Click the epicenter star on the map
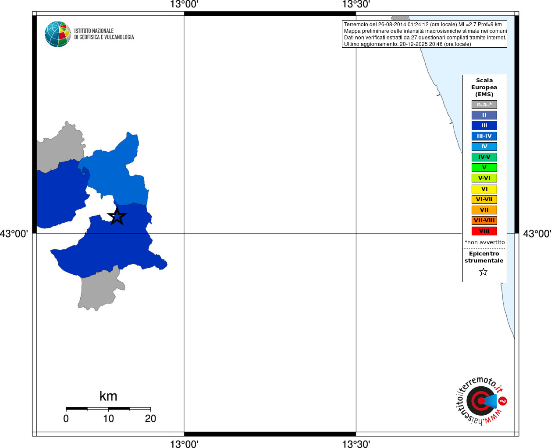Viewport: 551px width, 448px height. 117,216
